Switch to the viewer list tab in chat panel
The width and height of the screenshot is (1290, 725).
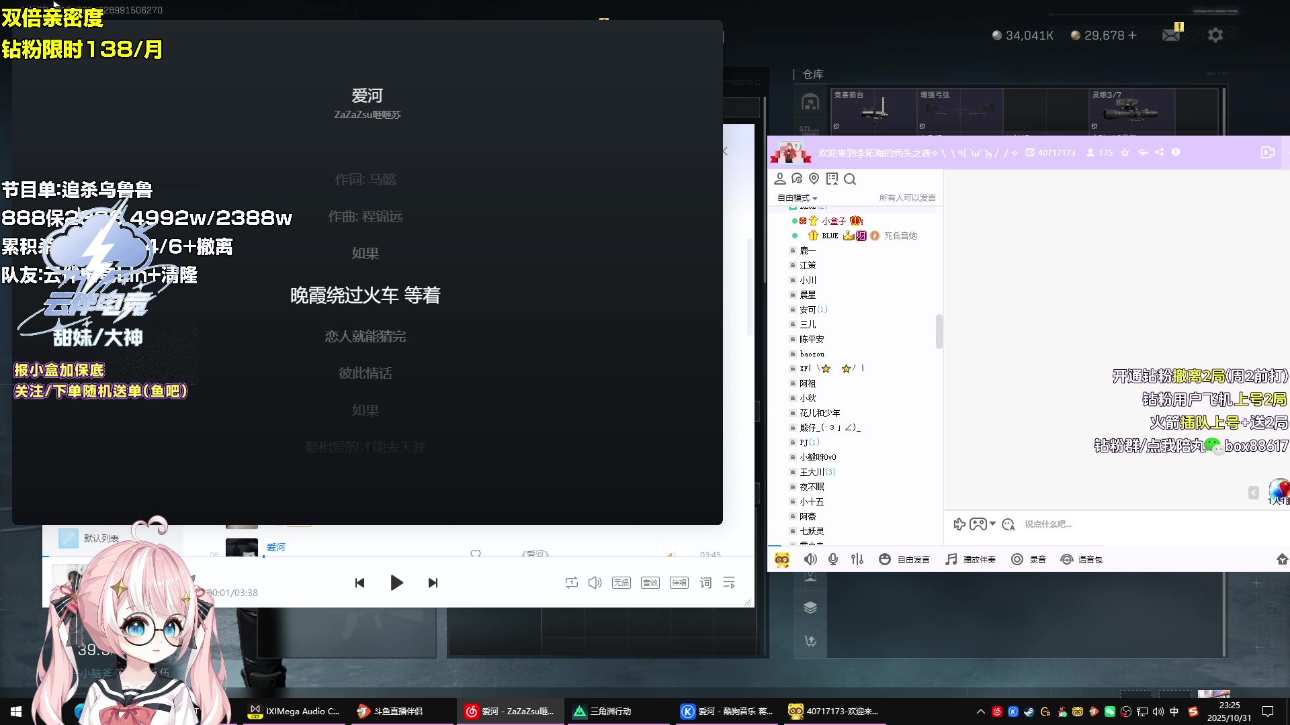(x=780, y=179)
